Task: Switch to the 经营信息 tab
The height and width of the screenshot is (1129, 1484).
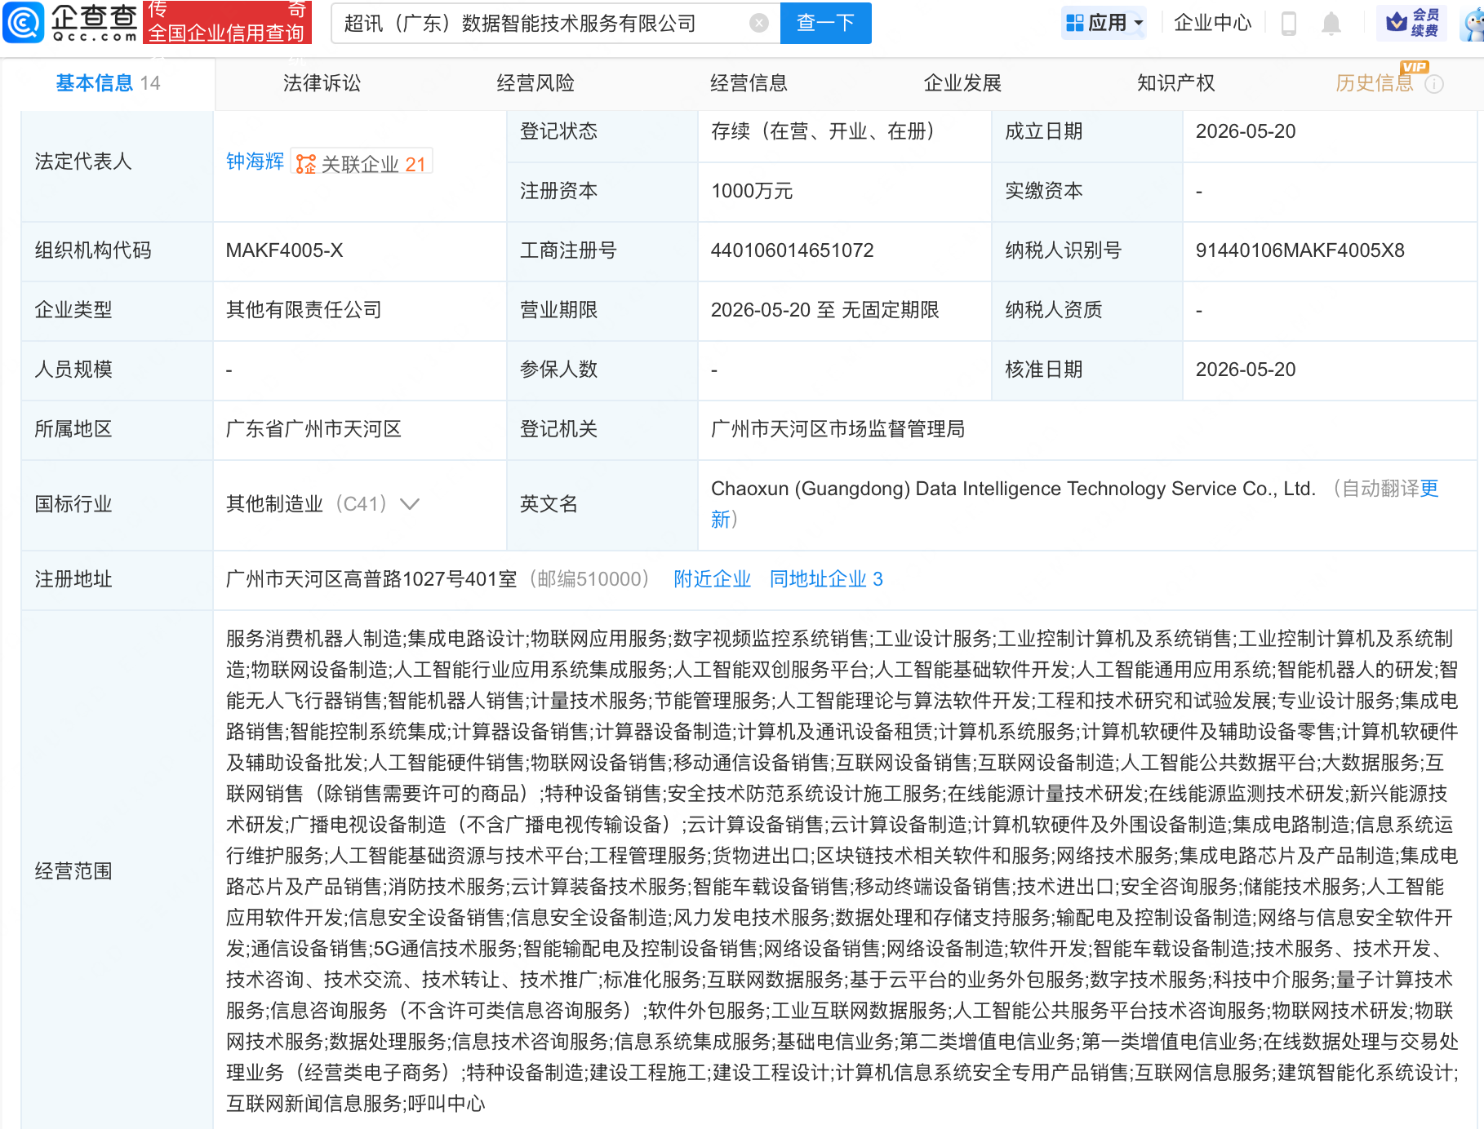Action: (x=749, y=83)
